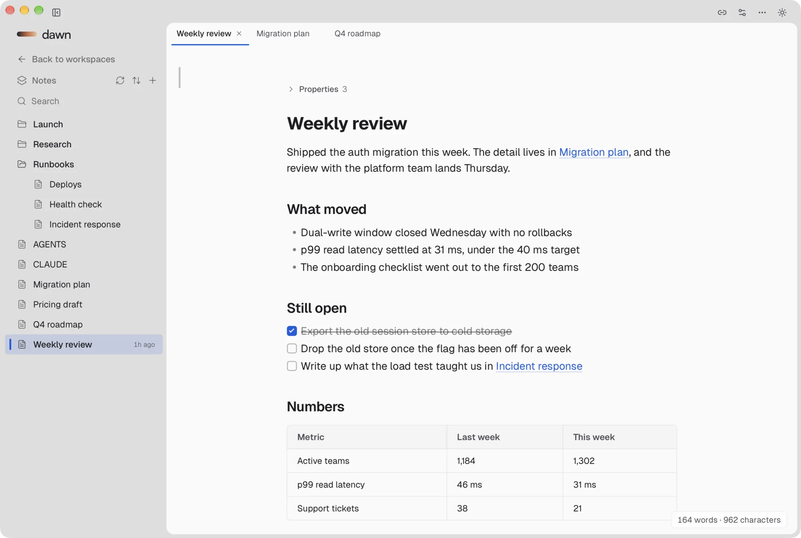Image resolution: width=801 pixels, height=538 pixels.
Task: Check the Drop the old store task
Action: click(x=292, y=349)
